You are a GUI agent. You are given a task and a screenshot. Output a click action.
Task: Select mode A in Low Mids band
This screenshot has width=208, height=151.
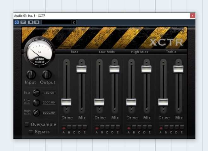[x=97, y=128]
